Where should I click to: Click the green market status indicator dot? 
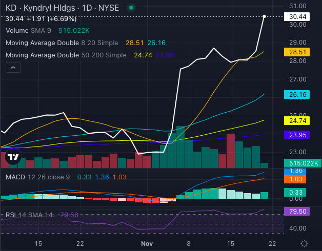(131, 8)
